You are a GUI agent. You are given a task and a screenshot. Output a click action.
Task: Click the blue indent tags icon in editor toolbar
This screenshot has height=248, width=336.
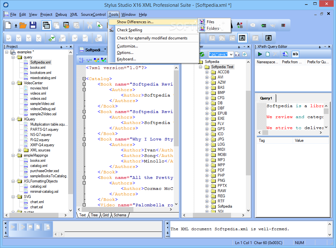[82, 60]
